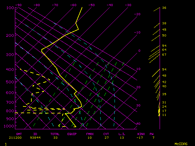Click the GMT header label

tap(19, 134)
